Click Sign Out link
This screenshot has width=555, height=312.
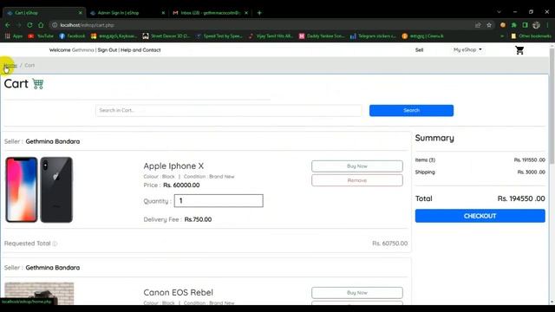pos(108,50)
